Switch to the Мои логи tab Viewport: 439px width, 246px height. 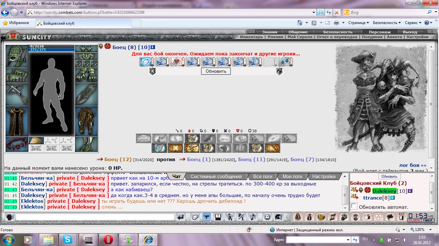[x=292, y=176]
